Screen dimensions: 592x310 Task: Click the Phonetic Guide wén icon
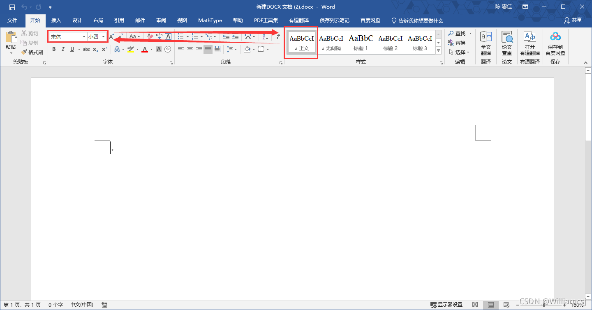point(159,36)
